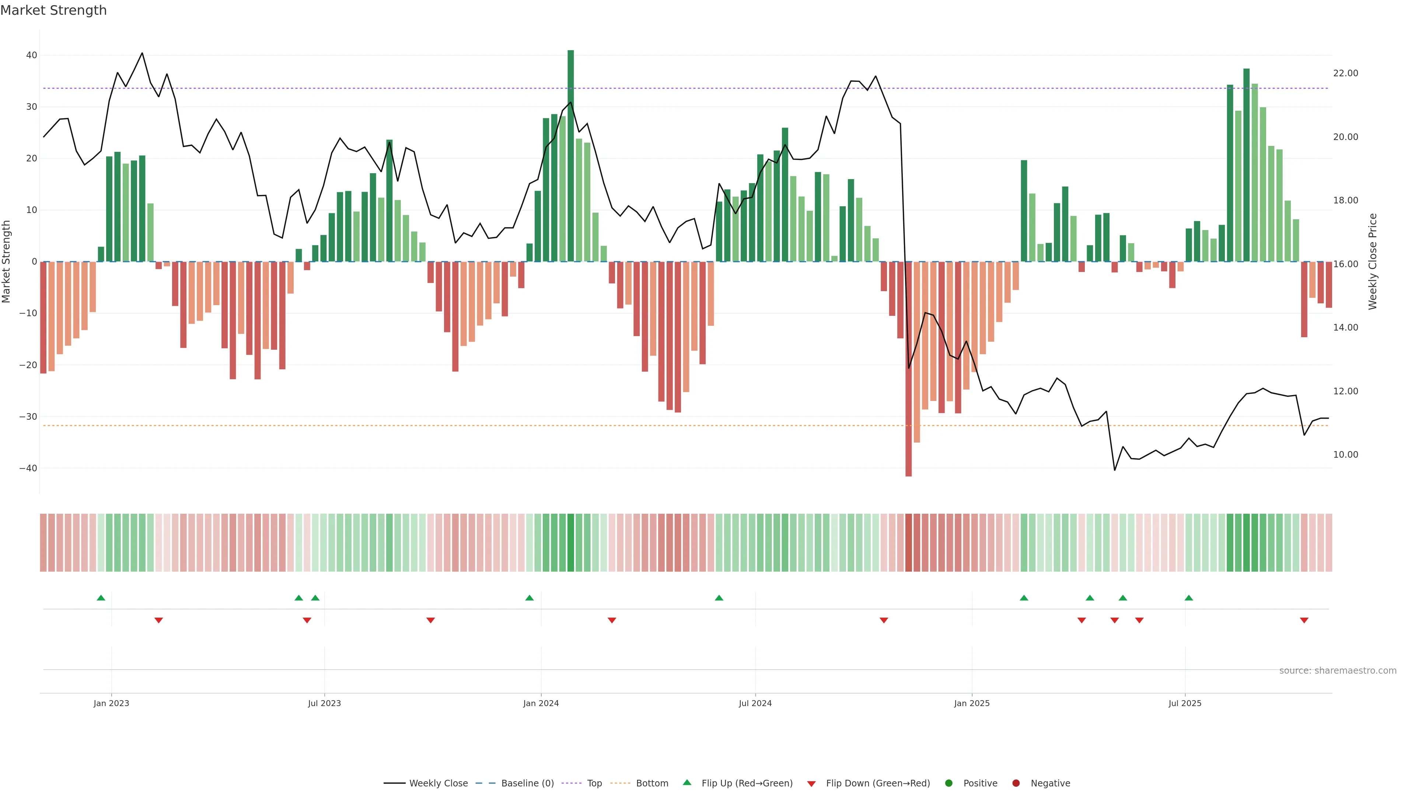This screenshot has height=796, width=1415.
Task: Click the Flip Down red triangle legend icon
Action: pos(811,784)
